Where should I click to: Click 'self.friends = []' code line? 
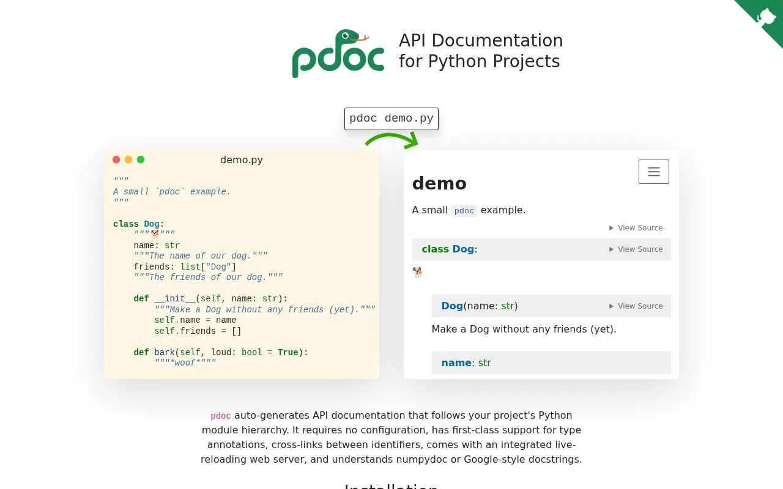tap(198, 331)
